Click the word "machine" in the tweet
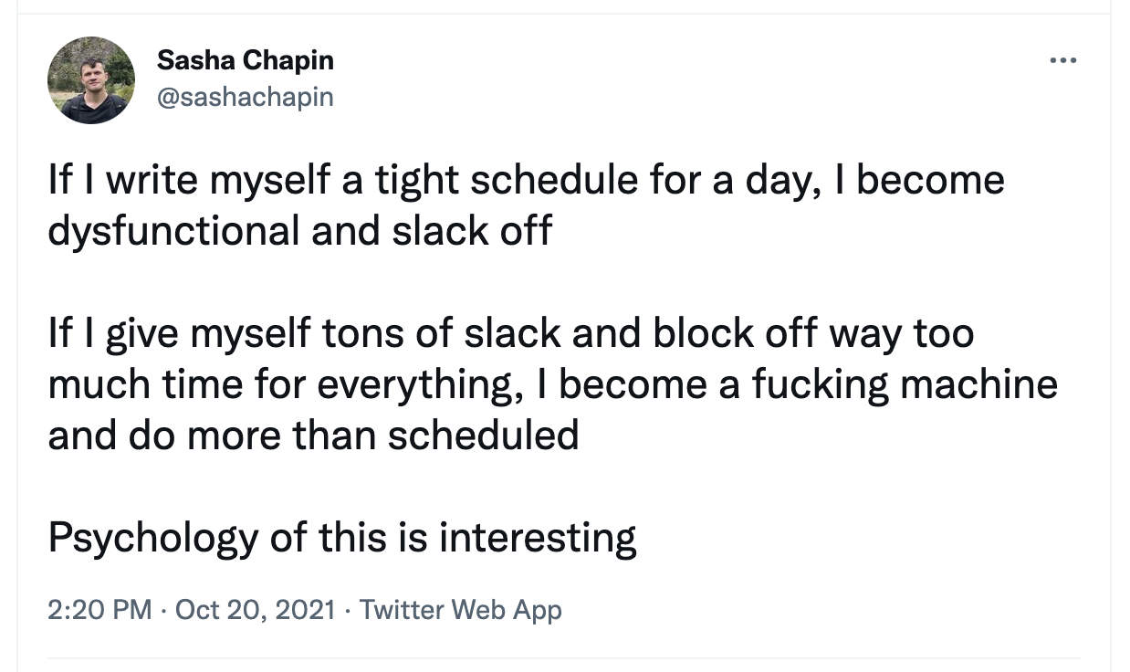This screenshot has width=1130, height=672. pos(978,383)
